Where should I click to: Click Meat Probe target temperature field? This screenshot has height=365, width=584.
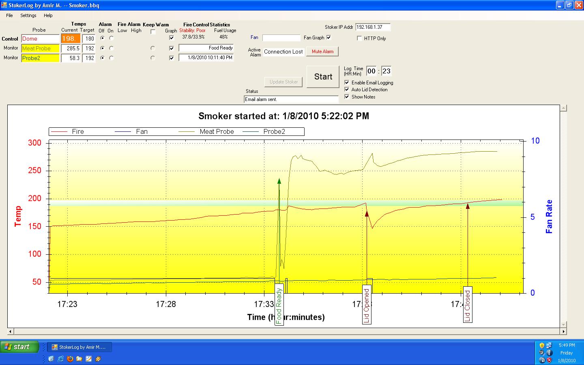click(89, 48)
